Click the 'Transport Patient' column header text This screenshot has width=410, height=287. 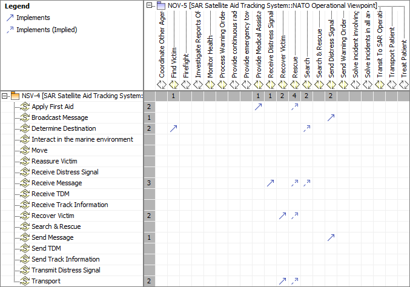tap(392, 52)
